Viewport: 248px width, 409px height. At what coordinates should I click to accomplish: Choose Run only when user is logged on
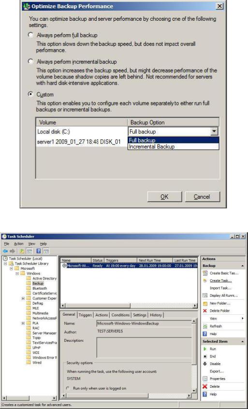68,388
